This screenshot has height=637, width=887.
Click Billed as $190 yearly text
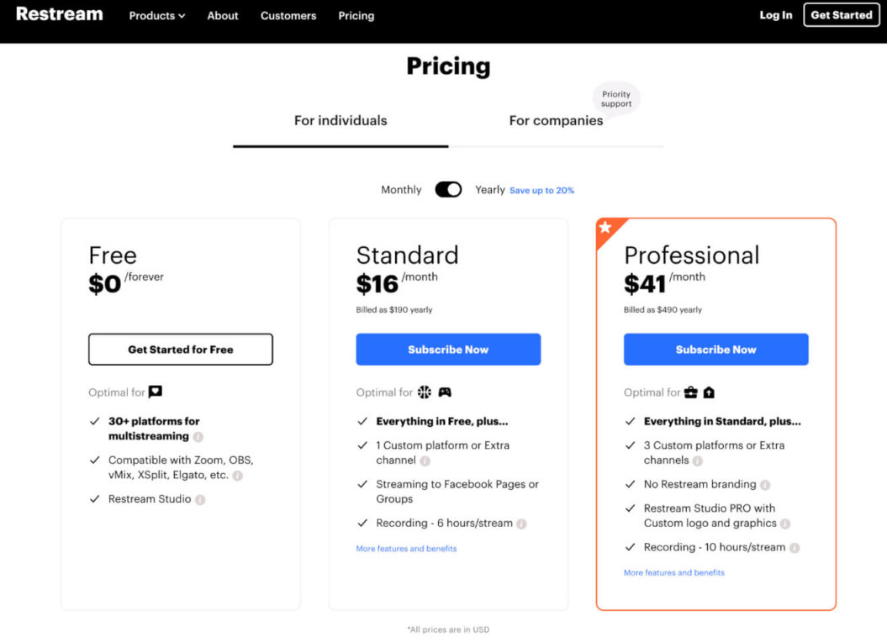pyautogui.click(x=393, y=310)
